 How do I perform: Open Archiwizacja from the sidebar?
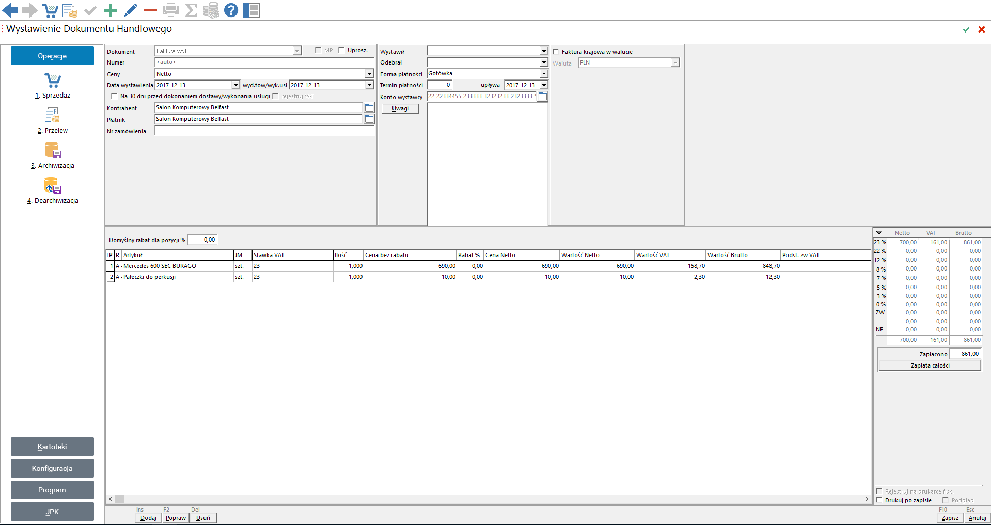[x=53, y=155]
